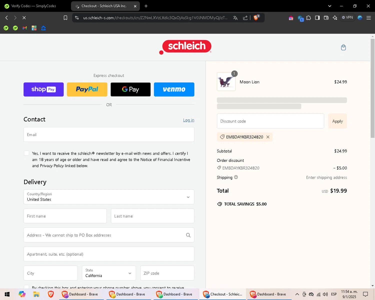
Task: Click the ZIP code field
Action: (167, 273)
